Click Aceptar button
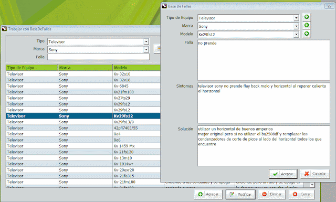Viewport: 336px width, 202px height. [283, 174]
